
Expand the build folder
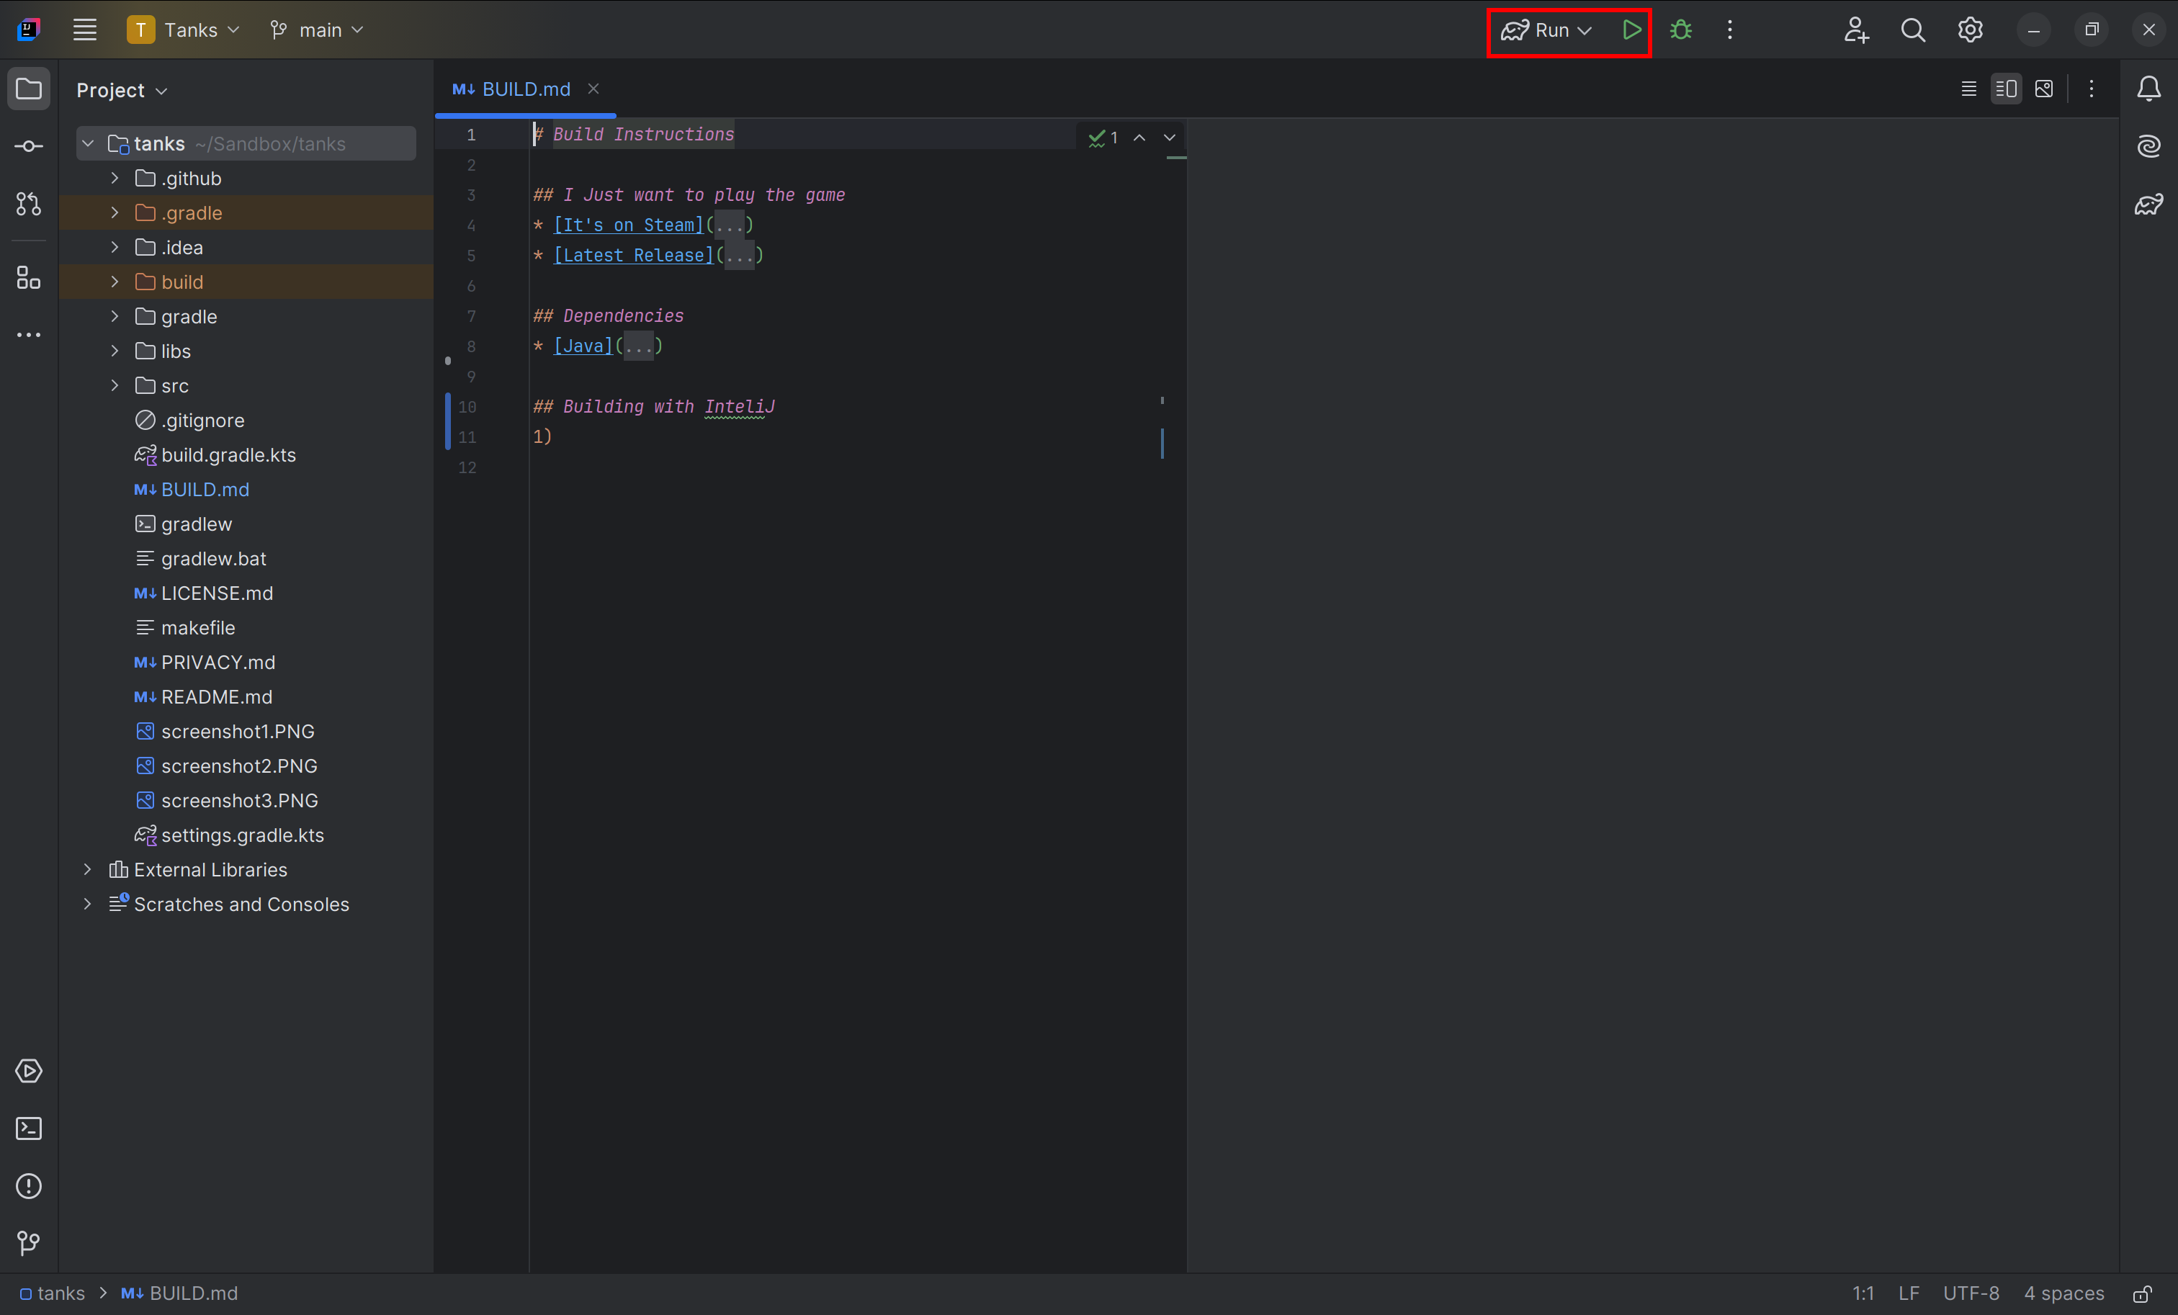click(x=115, y=282)
